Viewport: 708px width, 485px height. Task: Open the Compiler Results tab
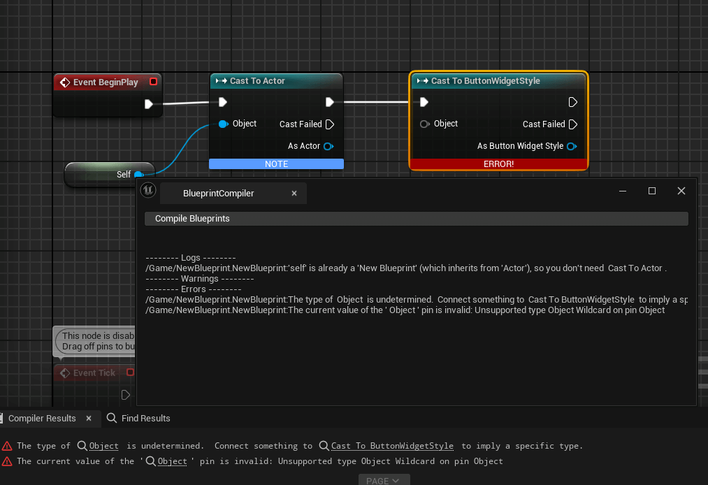tap(42, 419)
